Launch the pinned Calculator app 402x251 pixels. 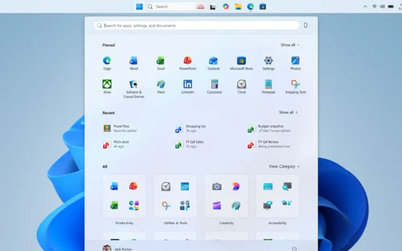click(215, 87)
